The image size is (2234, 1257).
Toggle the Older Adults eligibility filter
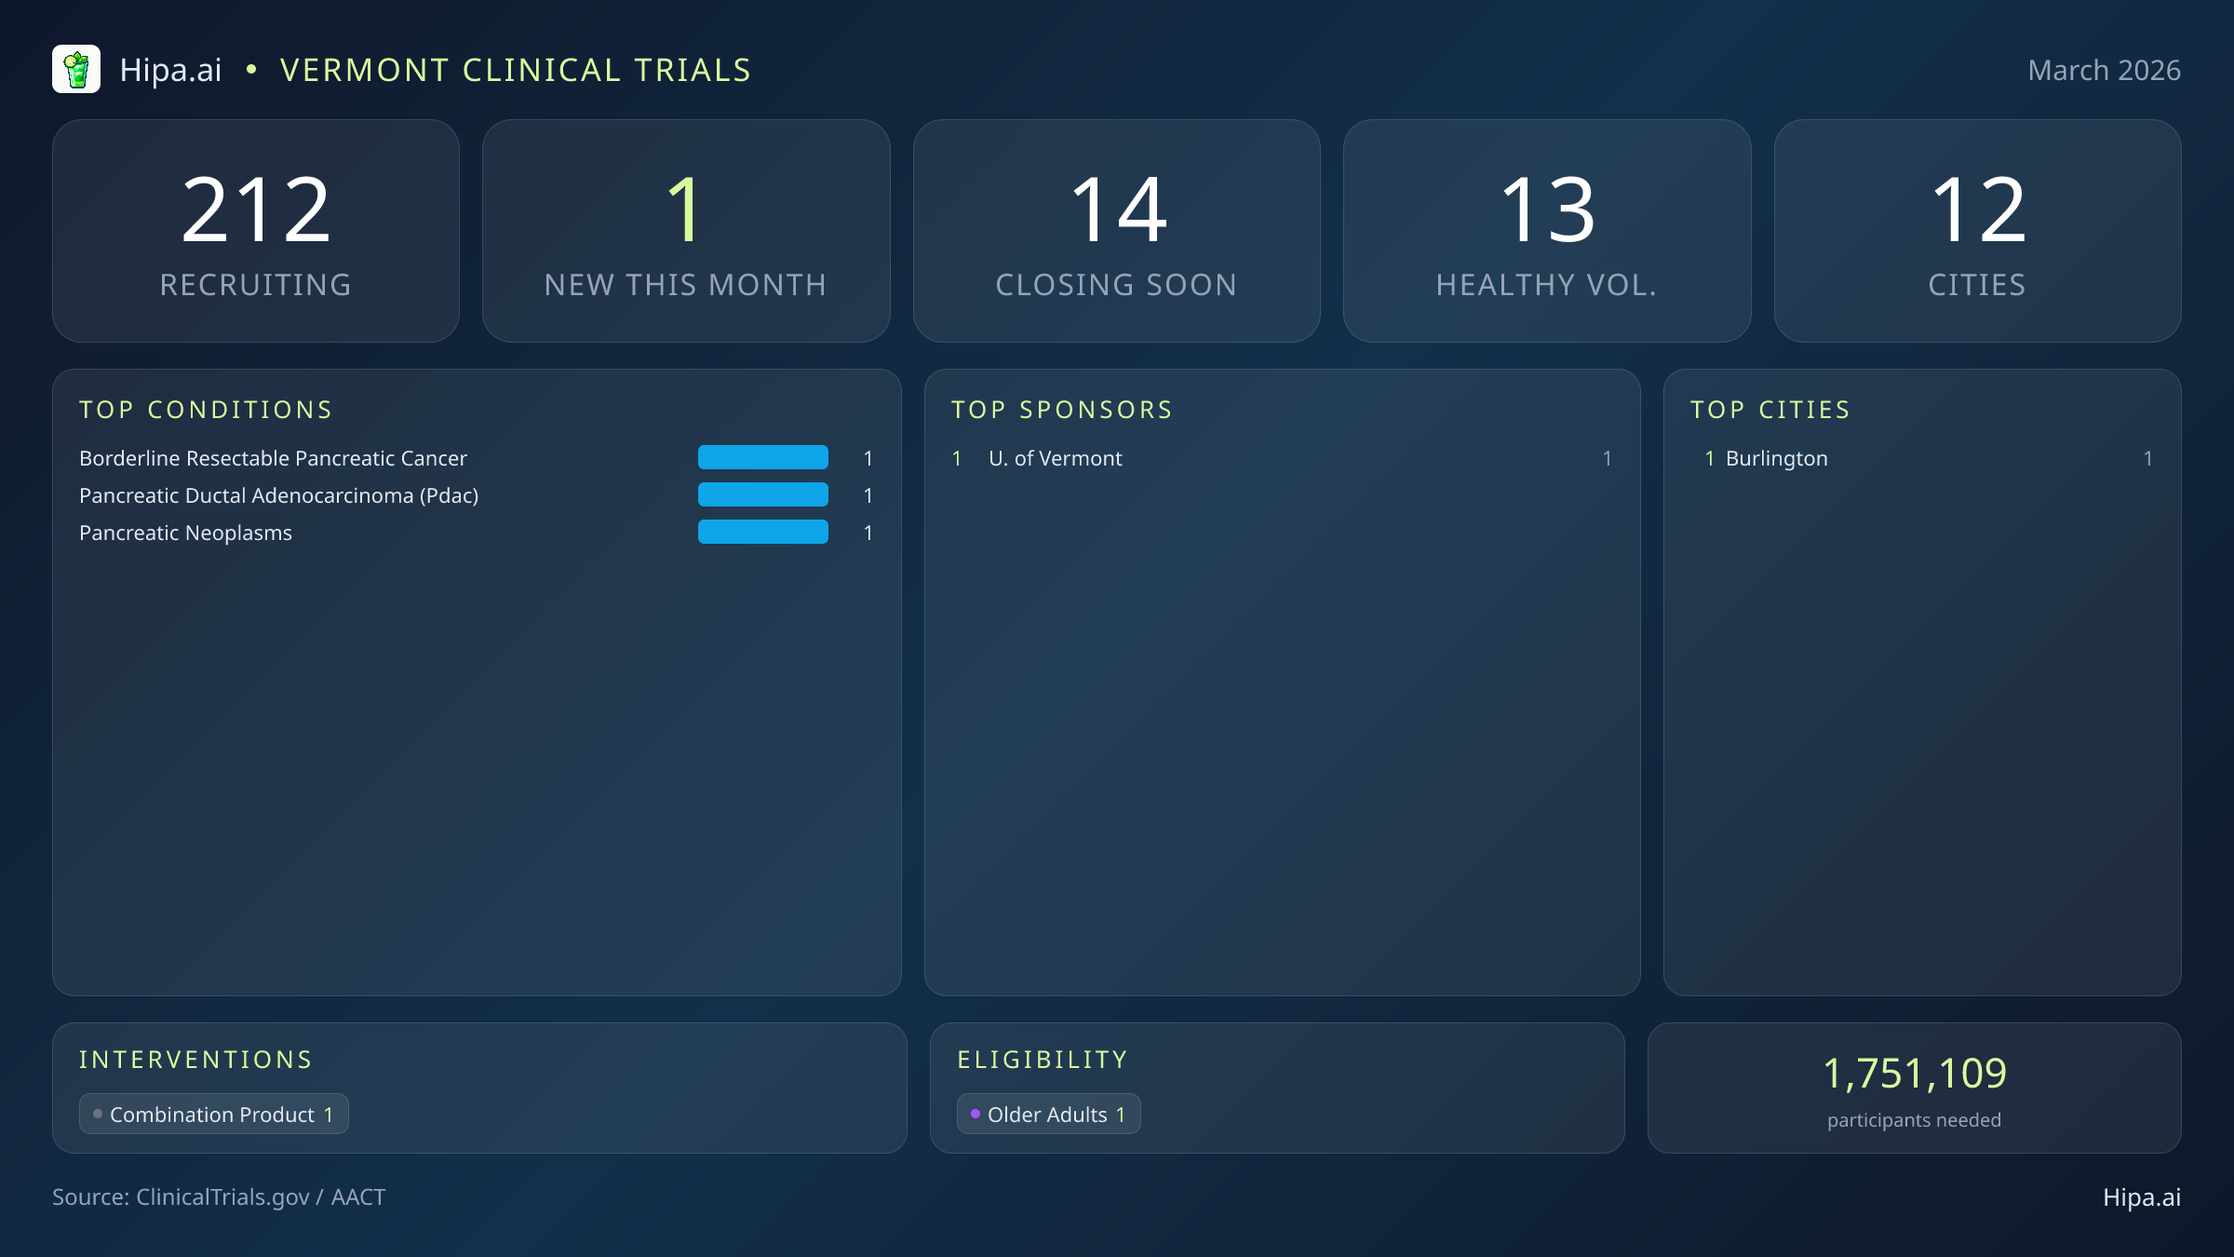[x=1047, y=1114]
